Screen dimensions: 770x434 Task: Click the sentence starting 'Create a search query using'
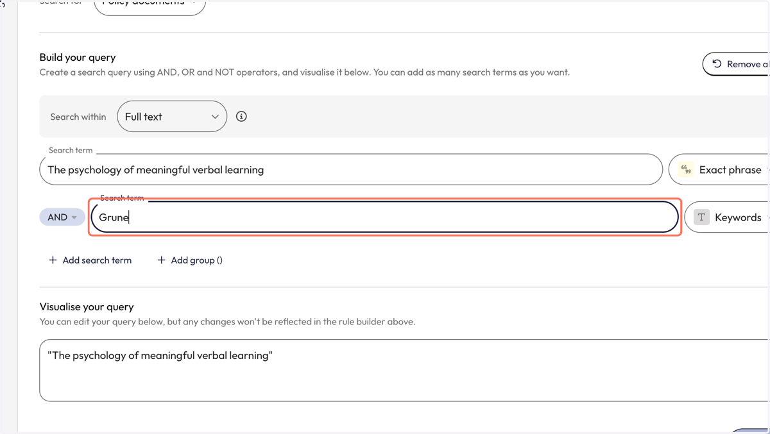[x=304, y=72]
